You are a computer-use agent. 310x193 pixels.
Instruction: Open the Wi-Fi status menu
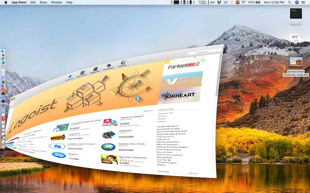[243, 3]
